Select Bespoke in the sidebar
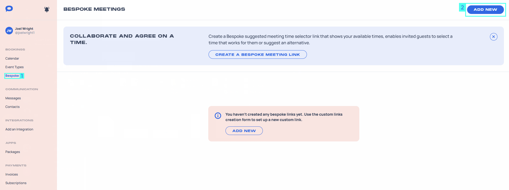509x190 pixels. (x=12, y=76)
